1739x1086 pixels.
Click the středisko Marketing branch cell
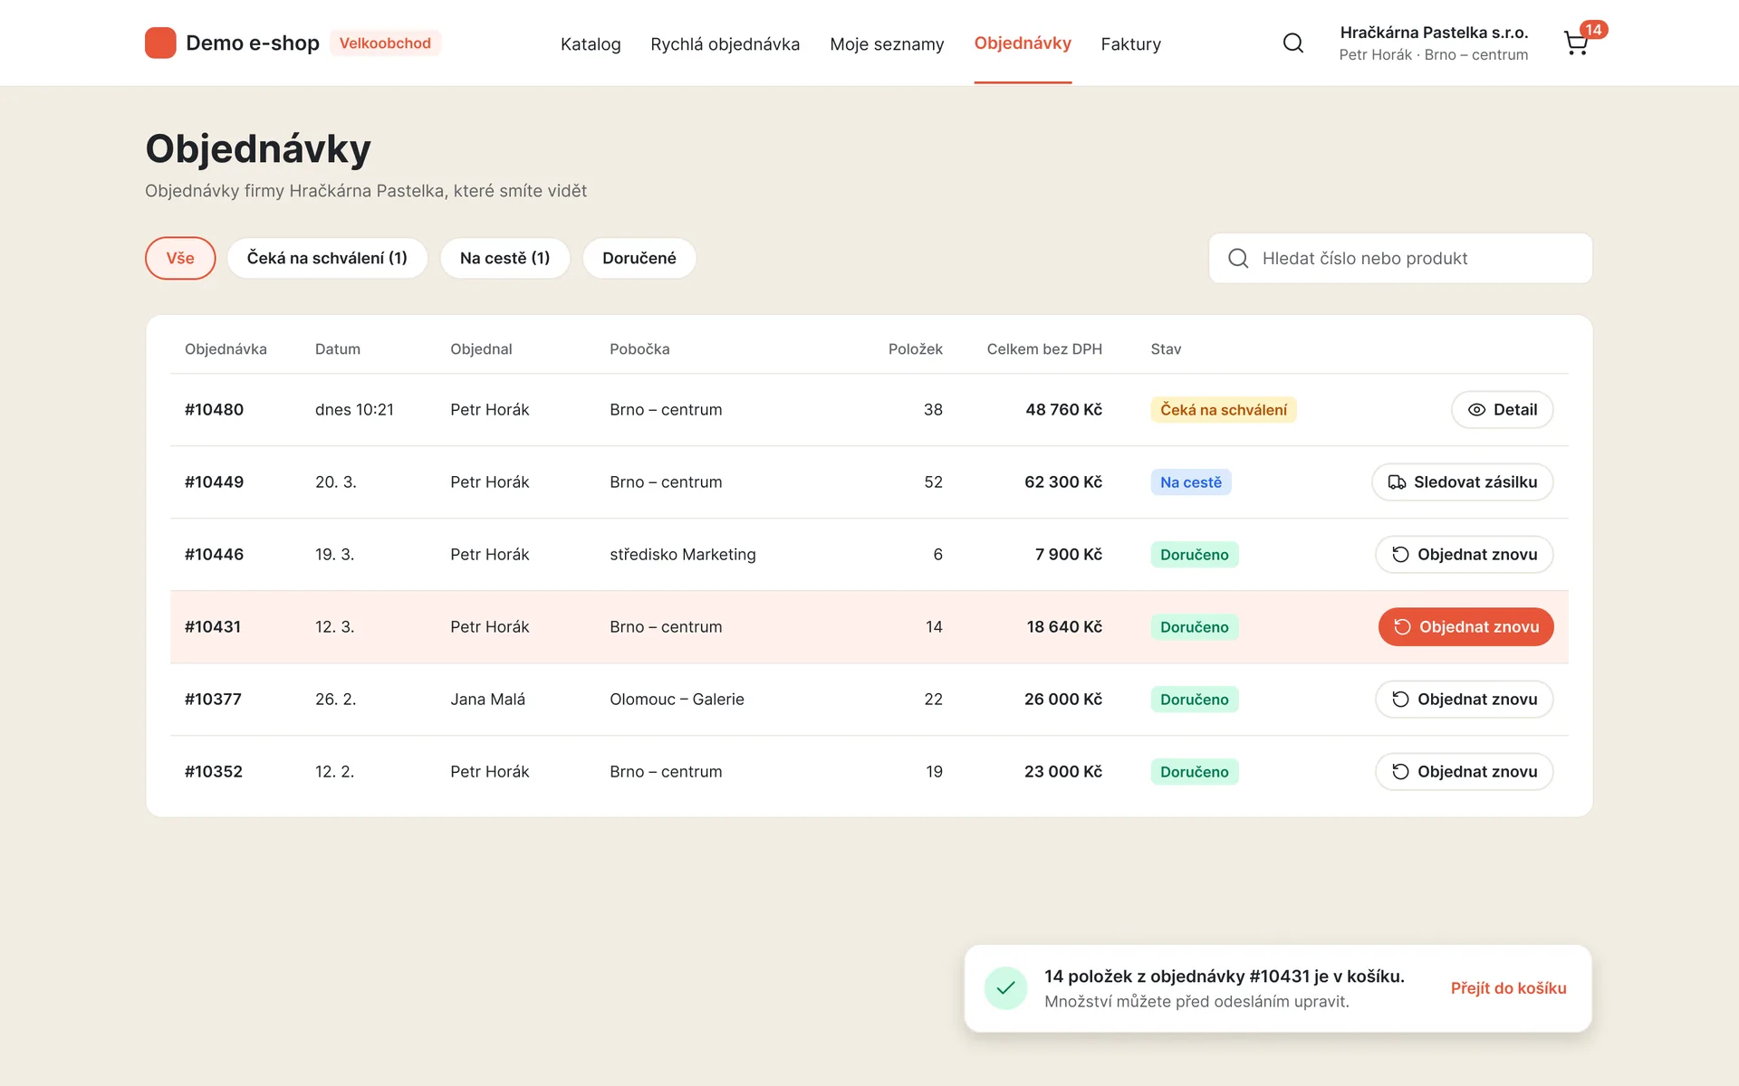(x=683, y=555)
